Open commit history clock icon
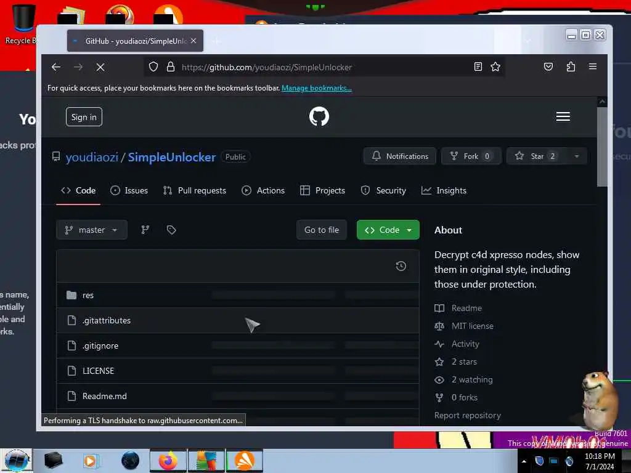 401,266
